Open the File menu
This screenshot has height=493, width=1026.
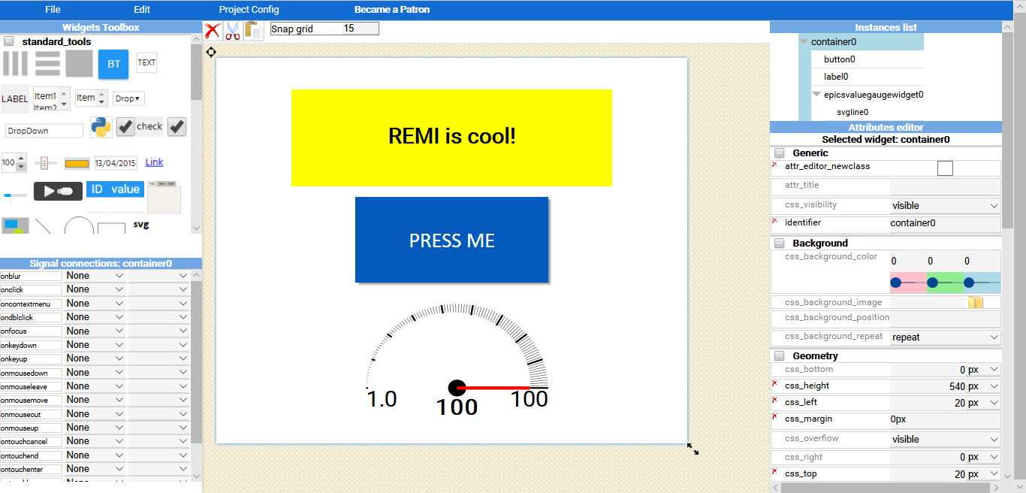click(x=53, y=10)
